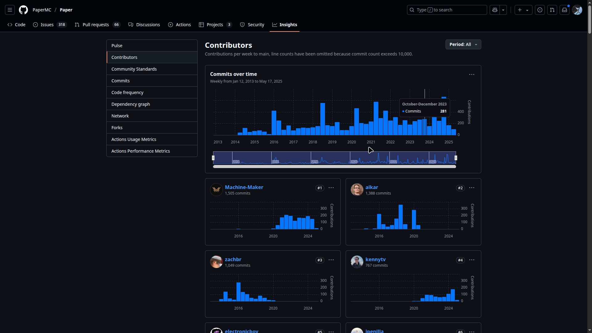Open Code frequency in sidebar
Image resolution: width=592 pixels, height=333 pixels.
(x=152, y=92)
